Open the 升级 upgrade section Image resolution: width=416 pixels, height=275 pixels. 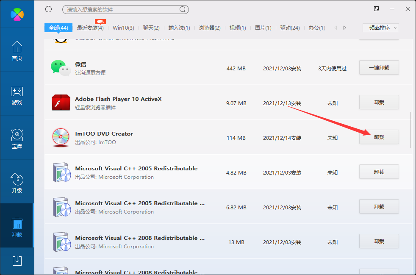click(17, 183)
